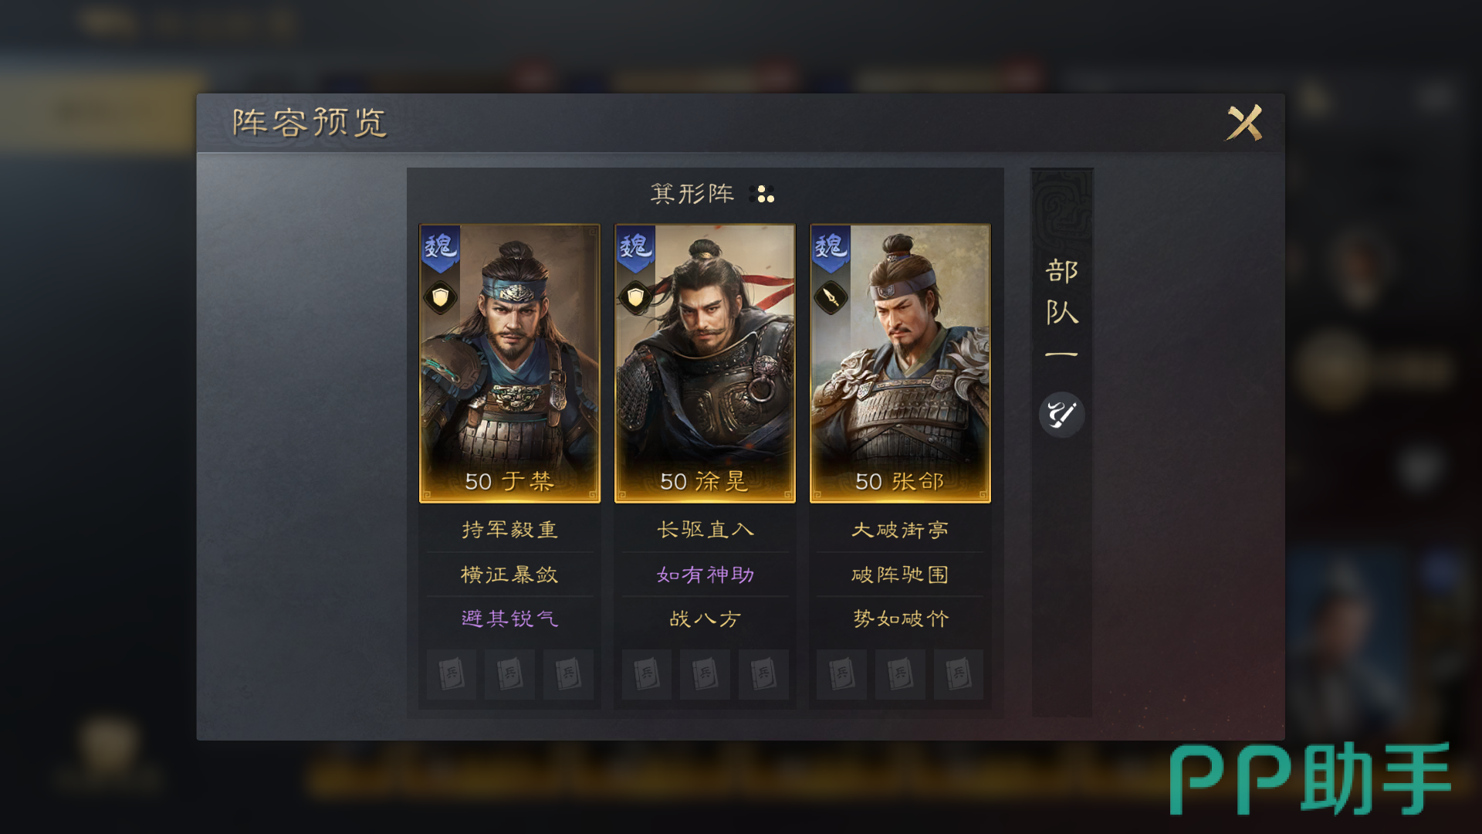The image size is (1482, 834).
Task: Click the shield troop-type icon on 于禁's card
Action: coord(440,297)
